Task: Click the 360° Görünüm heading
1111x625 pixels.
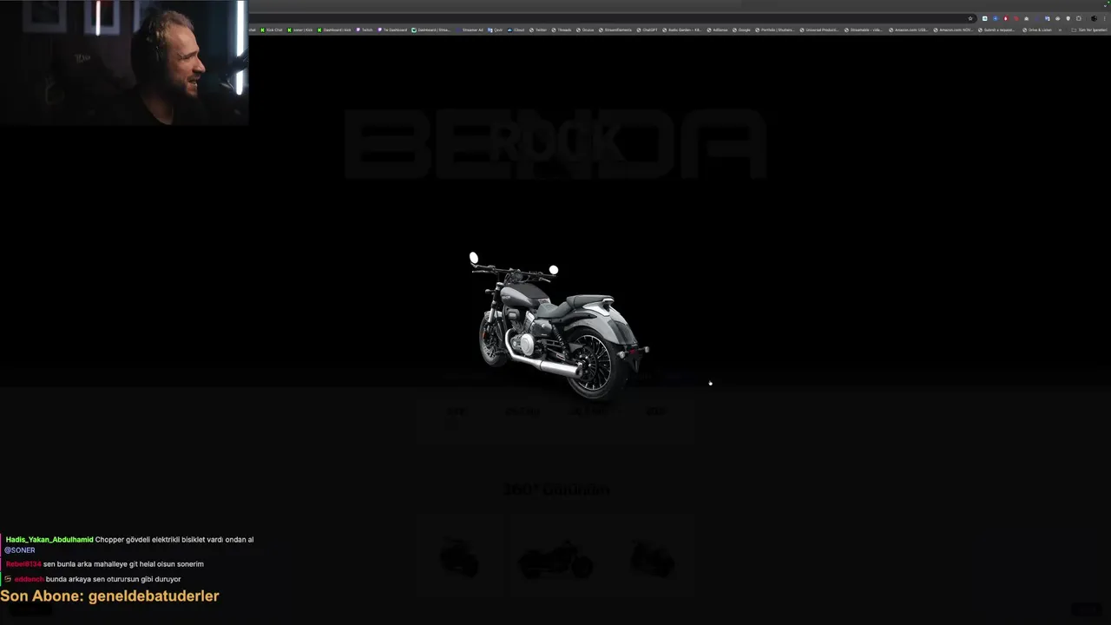Action: [x=556, y=490]
